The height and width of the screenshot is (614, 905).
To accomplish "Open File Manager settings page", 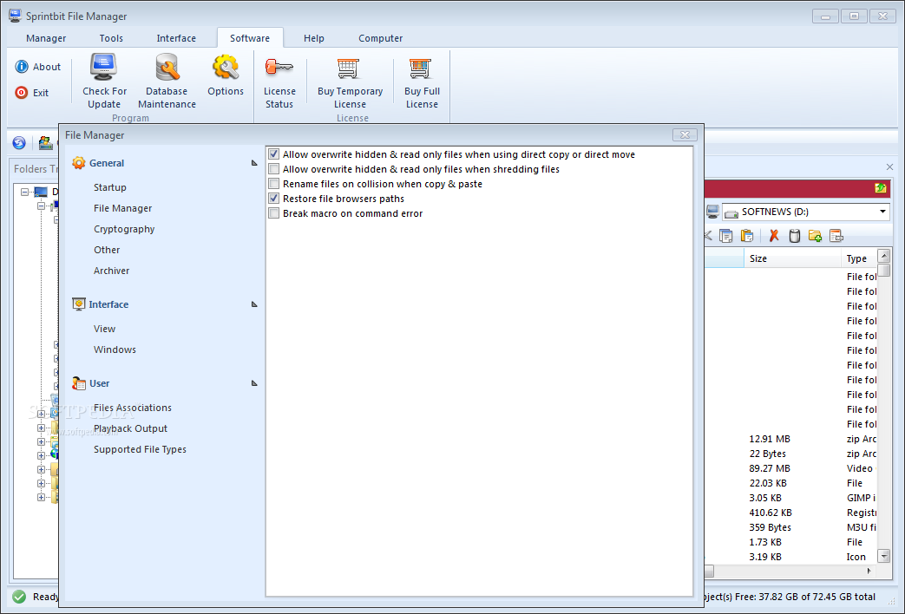I will (x=123, y=208).
